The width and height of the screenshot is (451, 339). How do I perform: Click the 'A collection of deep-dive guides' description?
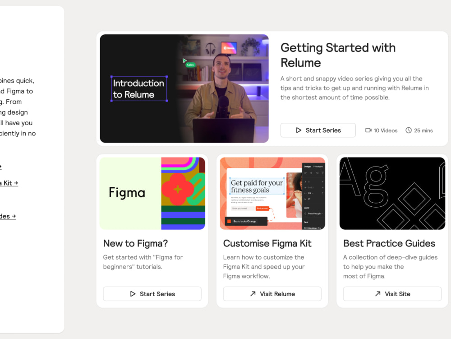pos(390,267)
